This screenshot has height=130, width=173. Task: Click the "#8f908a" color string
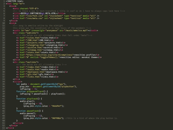click(57, 118)
